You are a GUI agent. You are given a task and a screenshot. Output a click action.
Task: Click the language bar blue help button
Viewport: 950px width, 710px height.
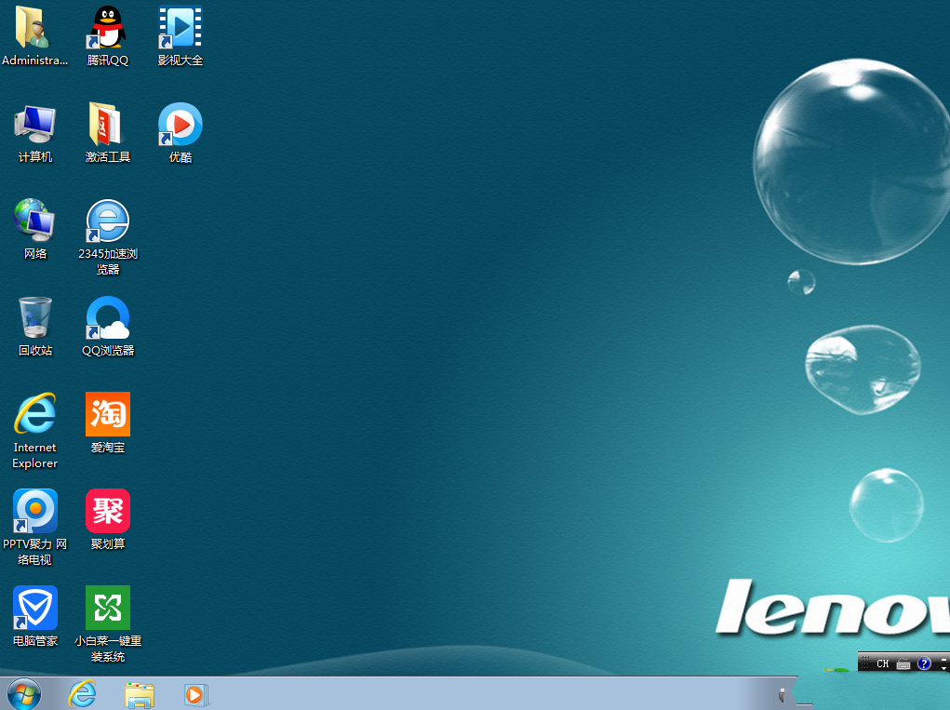(924, 663)
